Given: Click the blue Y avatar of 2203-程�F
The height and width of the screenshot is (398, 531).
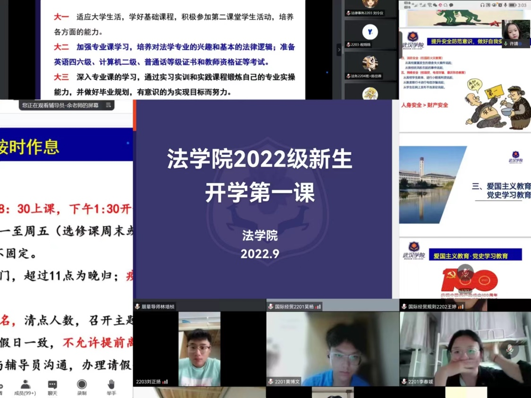Looking at the screenshot, I should tap(370, 32).
